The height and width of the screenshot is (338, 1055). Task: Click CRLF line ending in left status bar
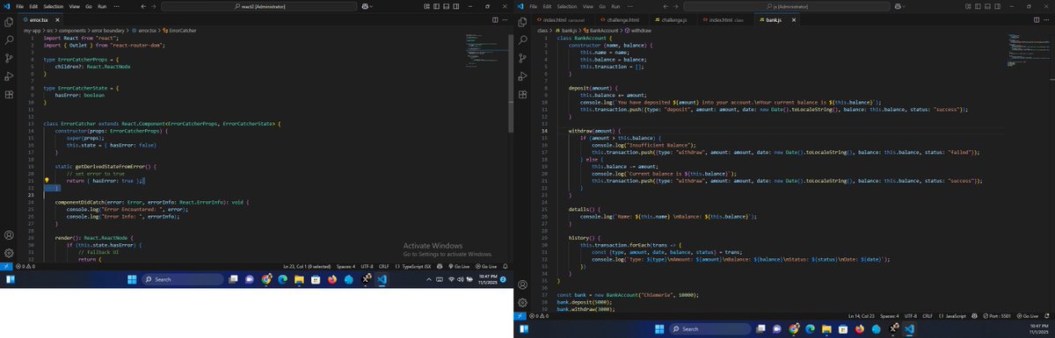click(x=383, y=266)
